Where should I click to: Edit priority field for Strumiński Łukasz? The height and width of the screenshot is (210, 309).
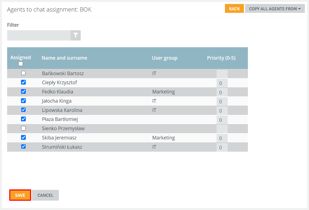pyautogui.click(x=222, y=147)
